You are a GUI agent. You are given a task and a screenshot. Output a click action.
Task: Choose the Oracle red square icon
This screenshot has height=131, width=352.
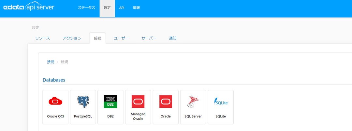pyautogui.click(x=166, y=102)
